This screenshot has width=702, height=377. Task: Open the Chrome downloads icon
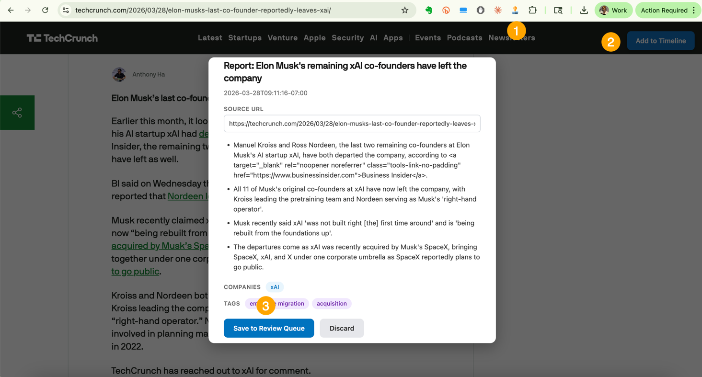pos(584,10)
